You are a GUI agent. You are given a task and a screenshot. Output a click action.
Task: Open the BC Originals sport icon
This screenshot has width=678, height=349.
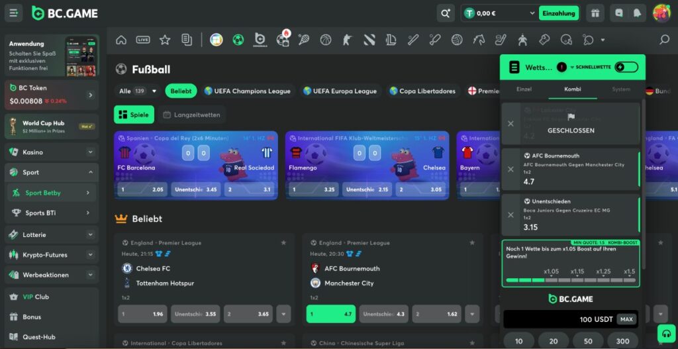coord(260,40)
